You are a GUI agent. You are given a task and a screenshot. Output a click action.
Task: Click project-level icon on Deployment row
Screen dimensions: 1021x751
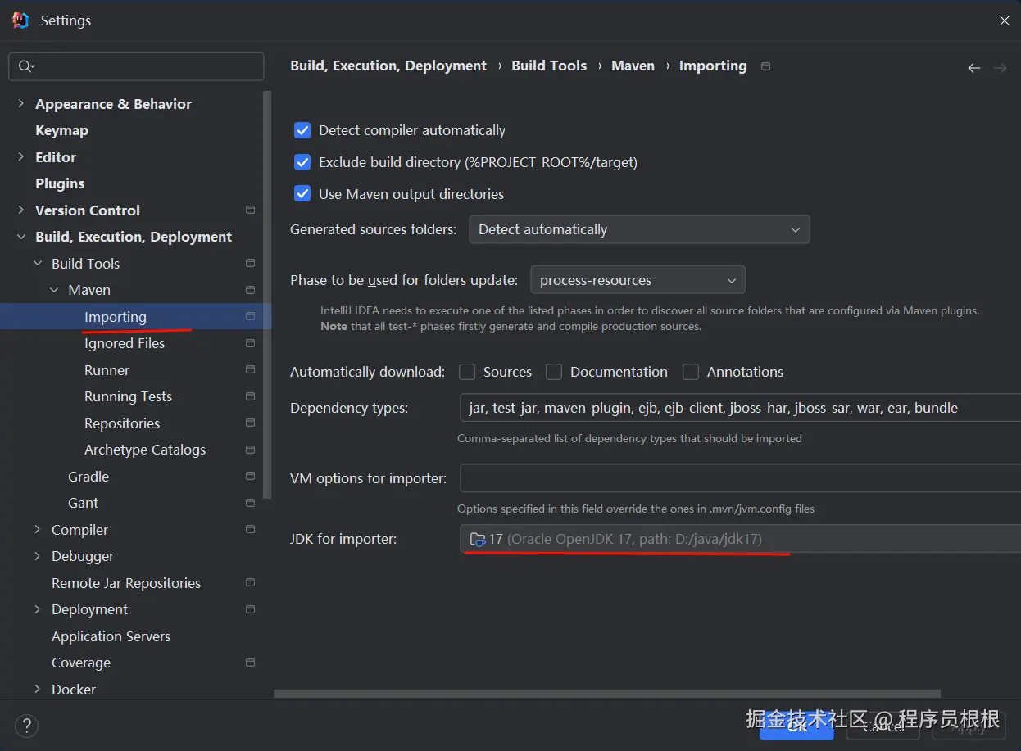(250, 609)
